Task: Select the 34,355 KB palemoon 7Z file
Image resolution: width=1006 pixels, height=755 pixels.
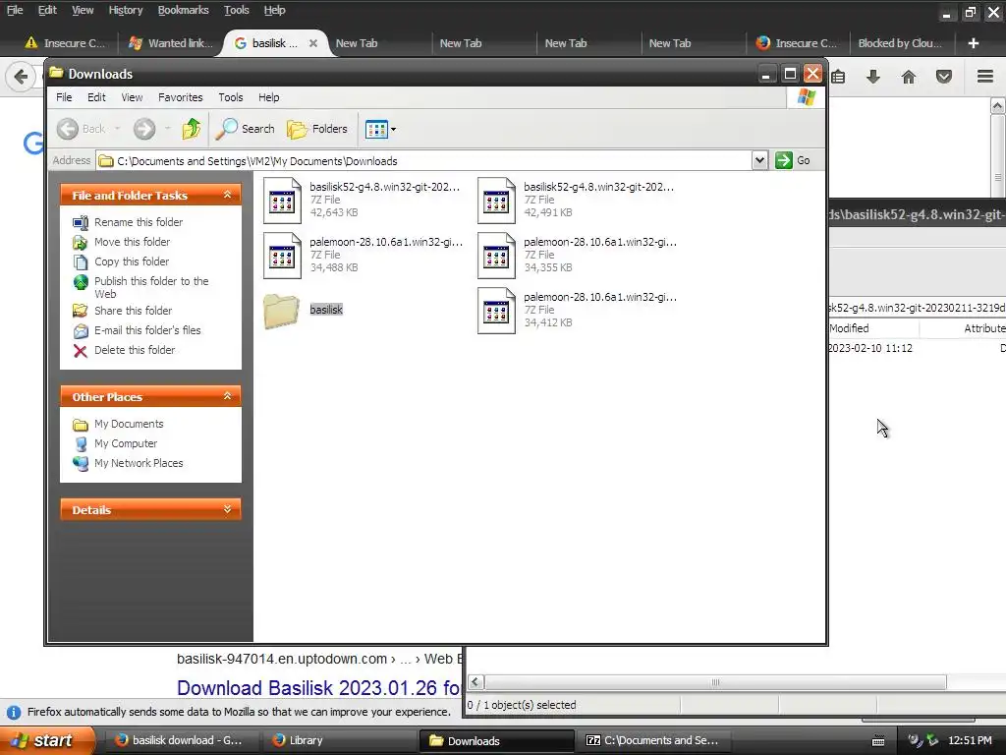Action: point(576,255)
